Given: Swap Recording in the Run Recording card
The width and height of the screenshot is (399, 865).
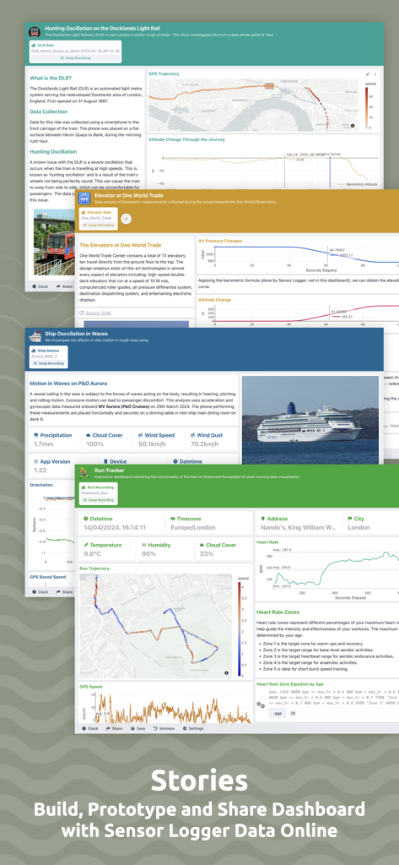Looking at the screenshot, I should [x=98, y=500].
